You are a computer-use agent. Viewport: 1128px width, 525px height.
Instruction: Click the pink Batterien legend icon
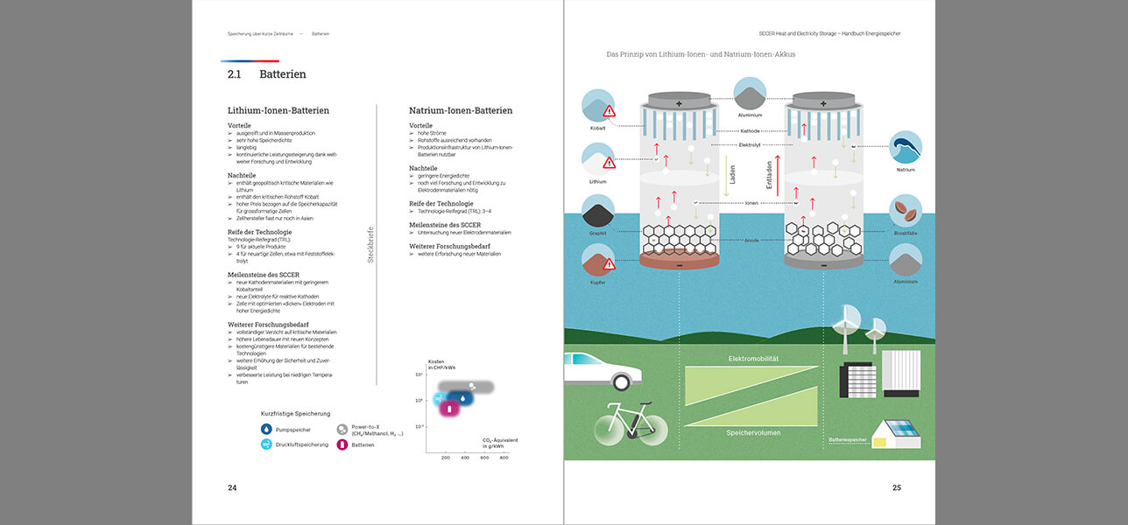click(x=342, y=444)
